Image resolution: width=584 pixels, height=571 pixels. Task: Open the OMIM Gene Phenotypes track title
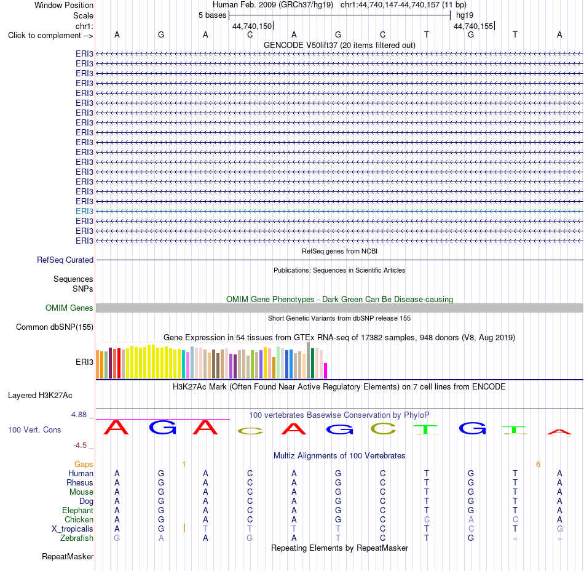pyautogui.click(x=339, y=299)
